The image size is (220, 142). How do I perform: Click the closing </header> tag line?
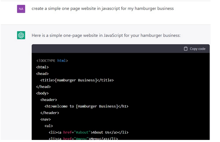[50, 113]
